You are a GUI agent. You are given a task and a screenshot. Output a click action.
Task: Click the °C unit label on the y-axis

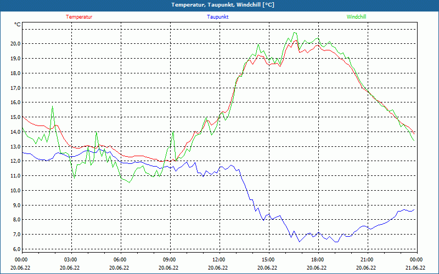[18, 25]
